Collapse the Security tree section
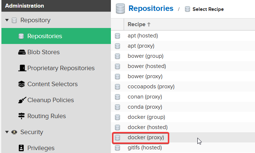The width and height of the screenshot is (255, 153). point(7,132)
